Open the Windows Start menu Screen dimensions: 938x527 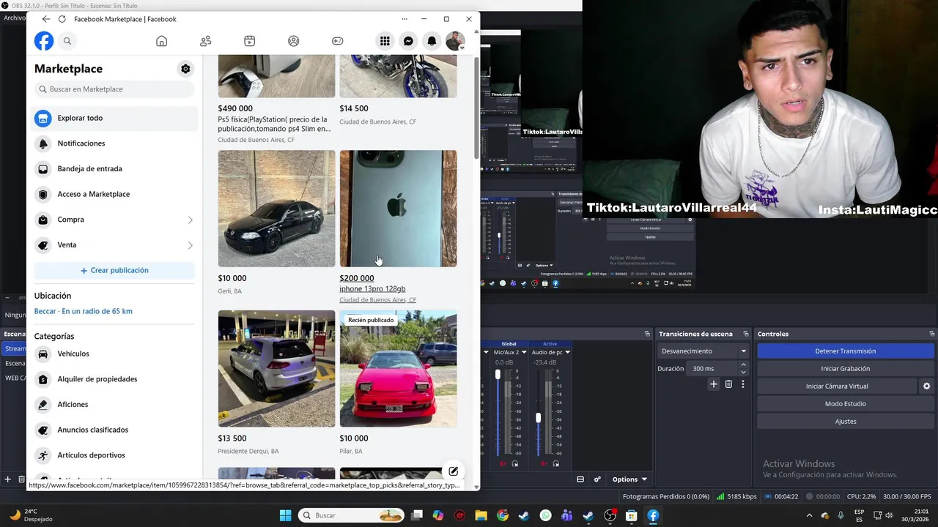(x=286, y=515)
